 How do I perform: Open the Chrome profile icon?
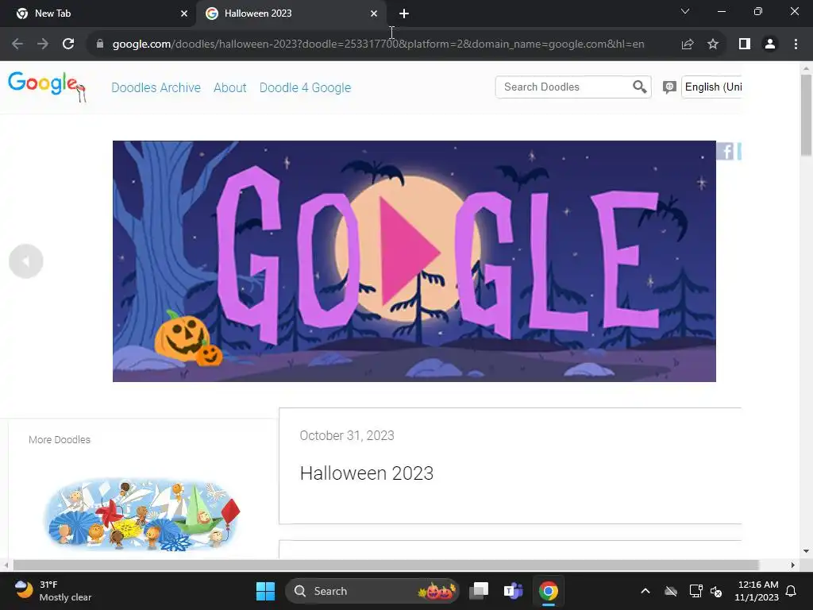(770, 44)
